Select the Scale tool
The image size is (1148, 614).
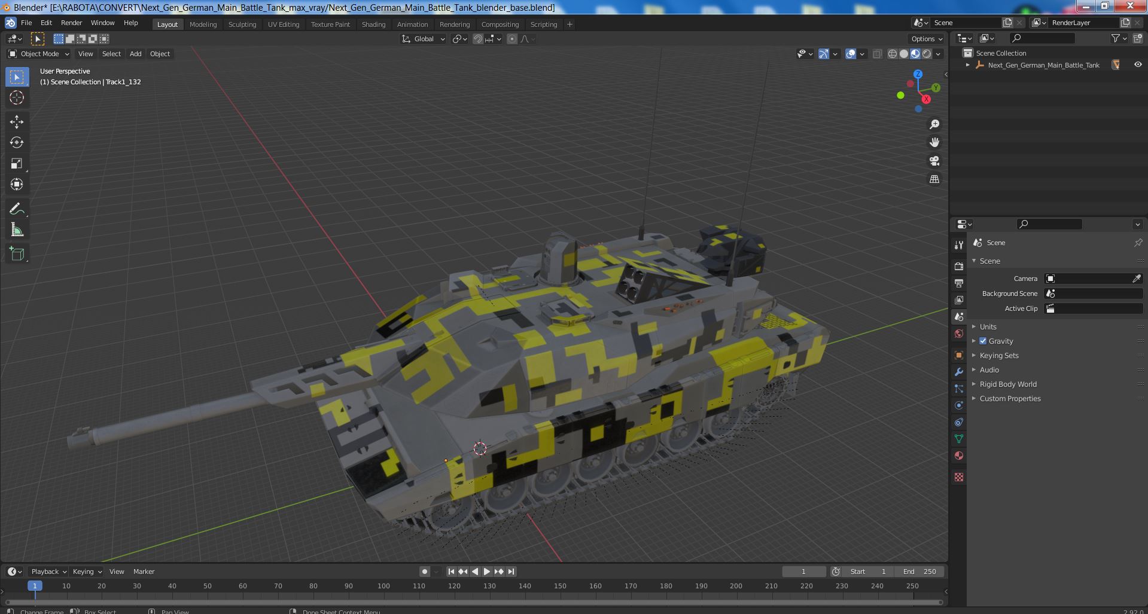(x=17, y=164)
